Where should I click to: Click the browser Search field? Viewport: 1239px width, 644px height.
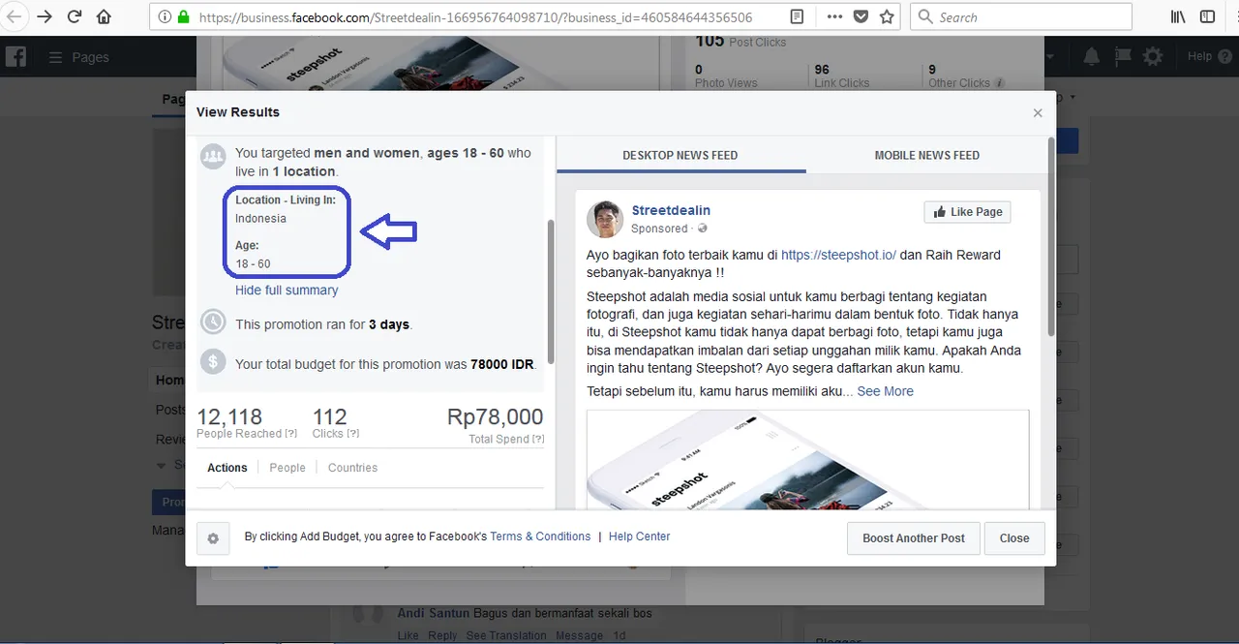click(x=1021, y=16)
